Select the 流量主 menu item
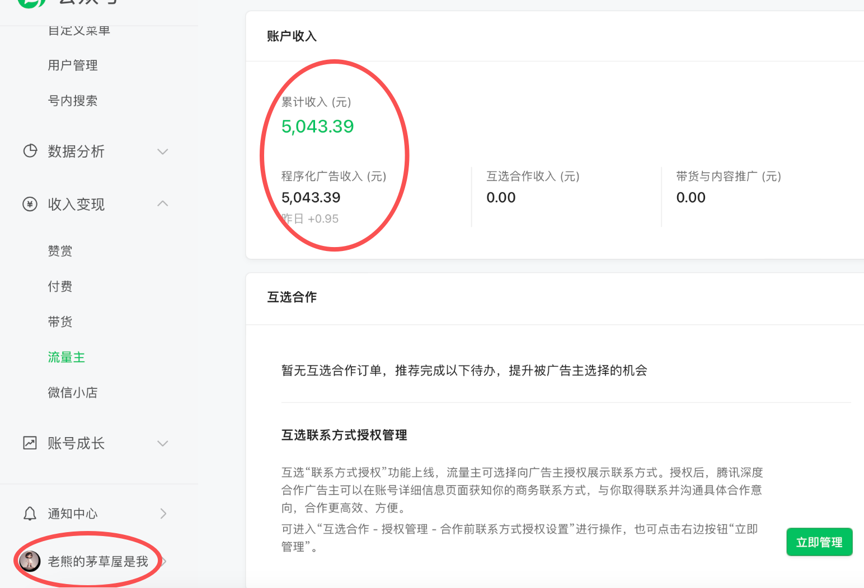The height and width of the screenshot is (588, 864). 66,357
